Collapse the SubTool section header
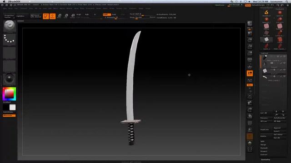This screenshot has width=291, height=163. pyautogui.click(x=265, y=53)
